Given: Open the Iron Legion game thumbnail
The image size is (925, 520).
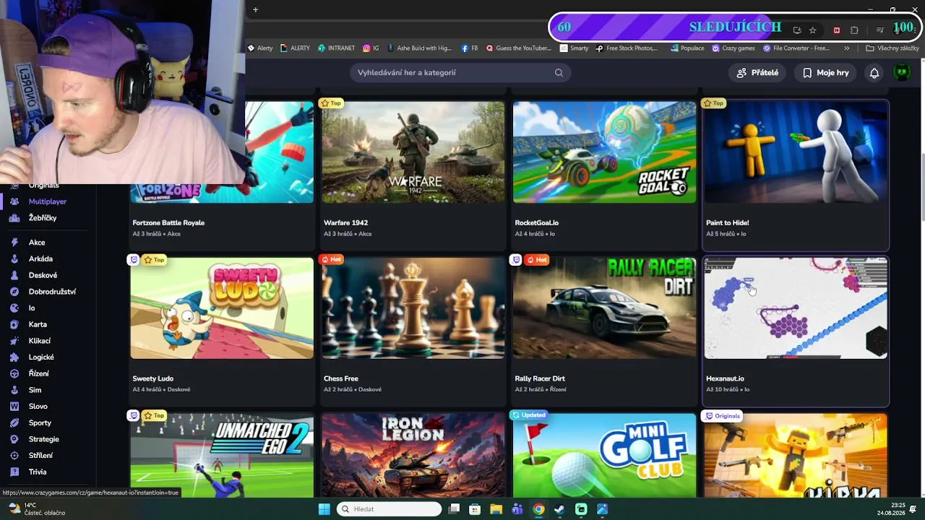Looking at the screenshot, I should 413,455.
